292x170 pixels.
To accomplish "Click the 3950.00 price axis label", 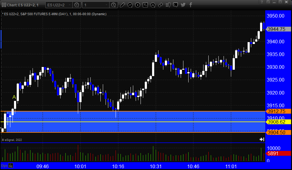I will point(276,16).
